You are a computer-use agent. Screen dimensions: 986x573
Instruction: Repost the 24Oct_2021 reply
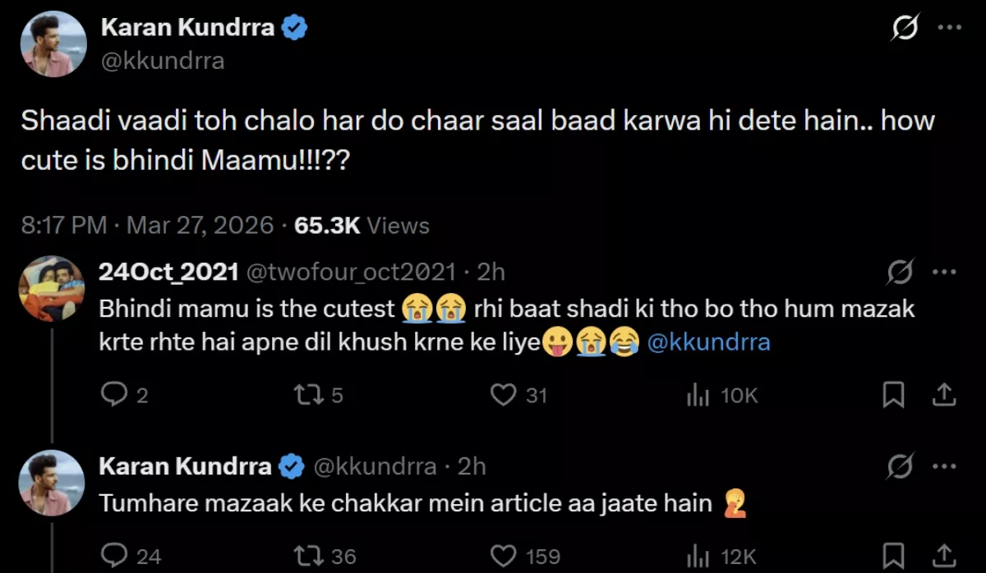[x=308, y=396]
